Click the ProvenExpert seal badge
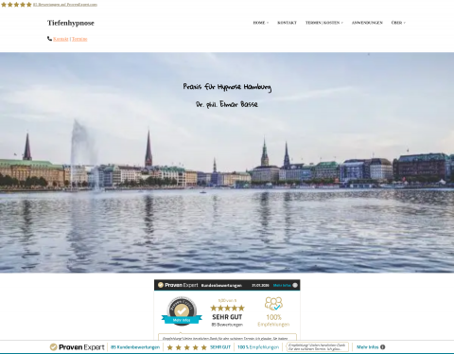 click(x=182, y=310)
